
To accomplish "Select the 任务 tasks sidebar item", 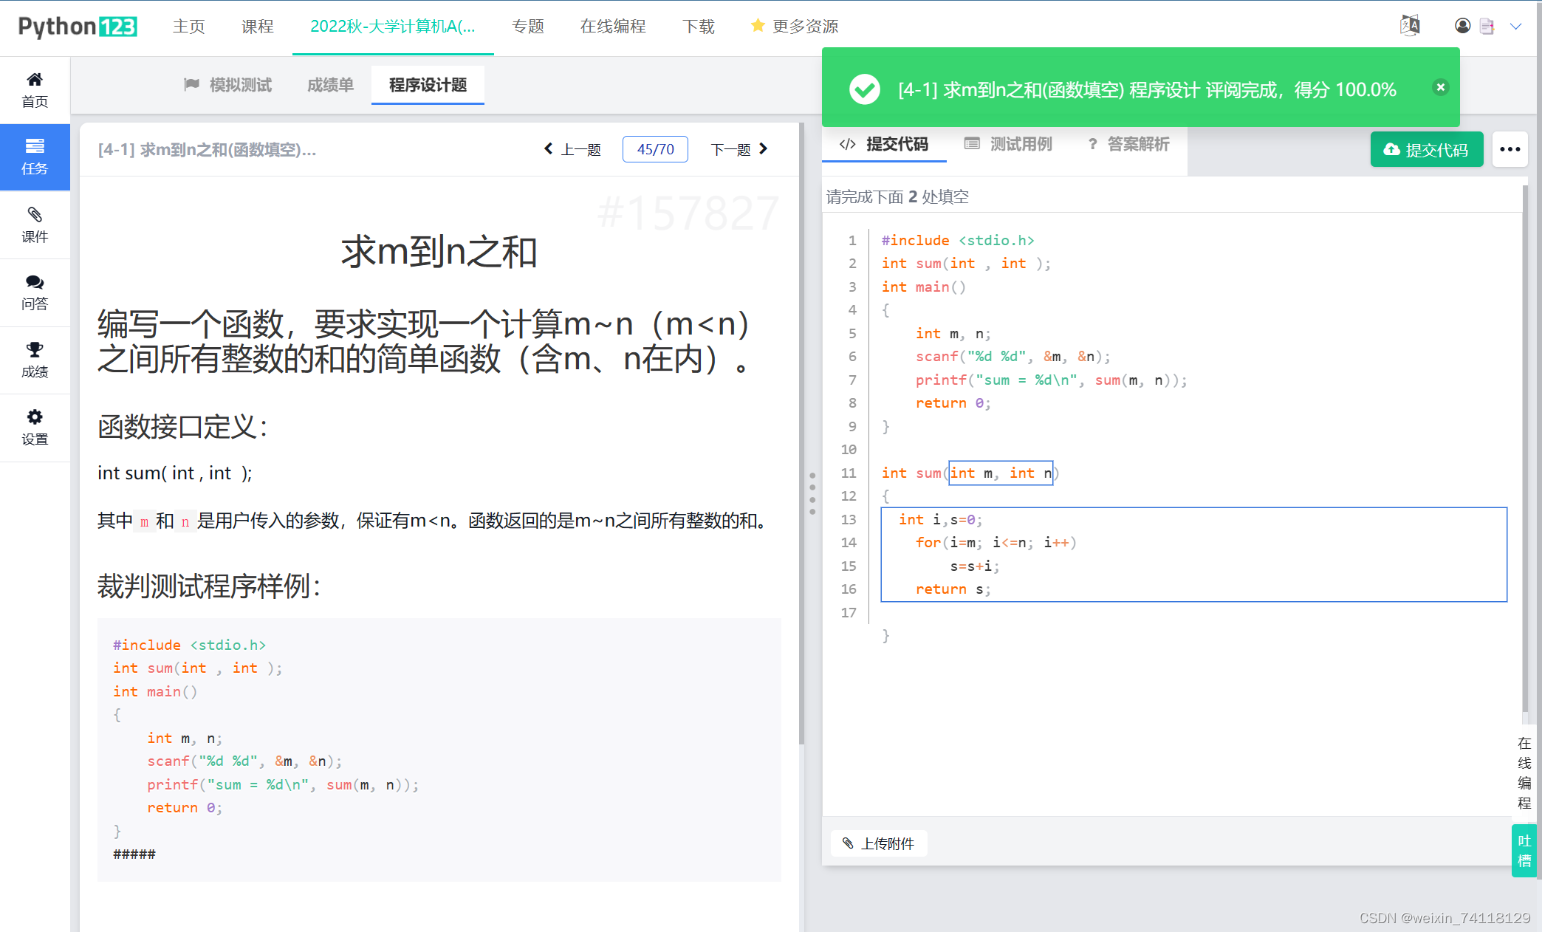I will tap(35, 157).
